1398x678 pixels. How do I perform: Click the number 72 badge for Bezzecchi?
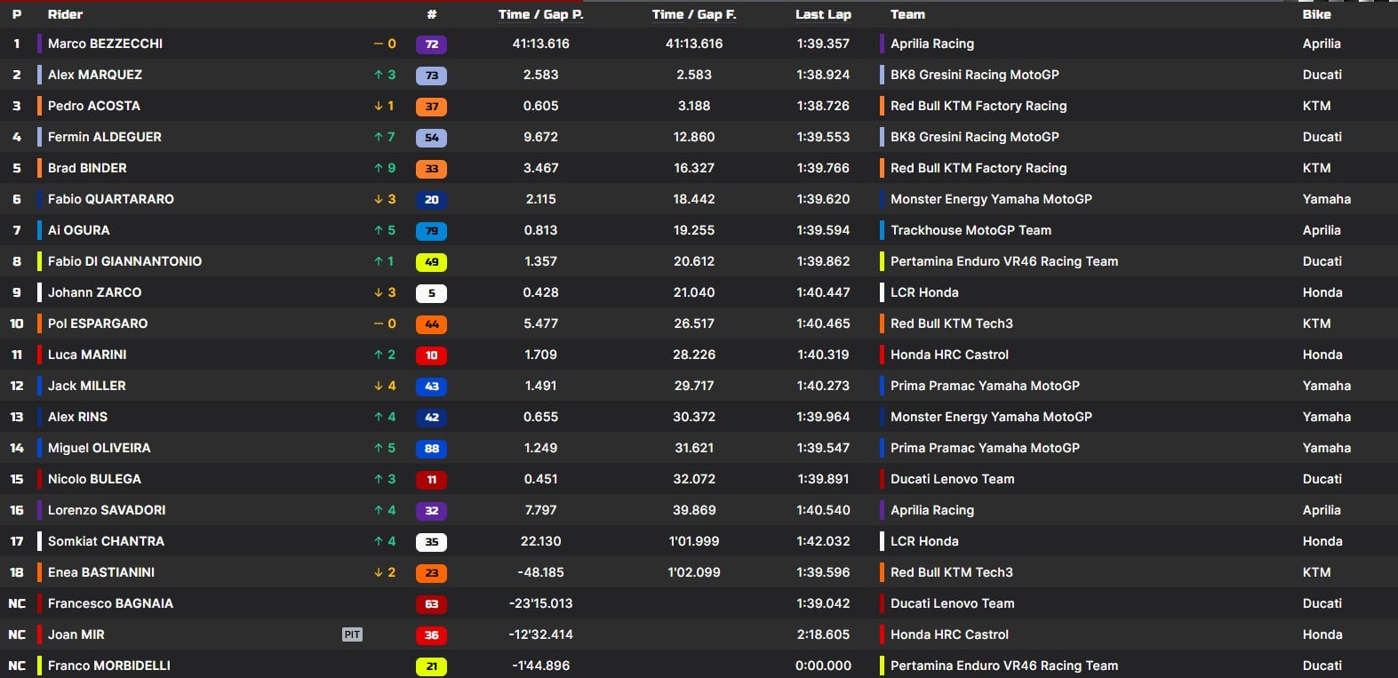point(431,44)
